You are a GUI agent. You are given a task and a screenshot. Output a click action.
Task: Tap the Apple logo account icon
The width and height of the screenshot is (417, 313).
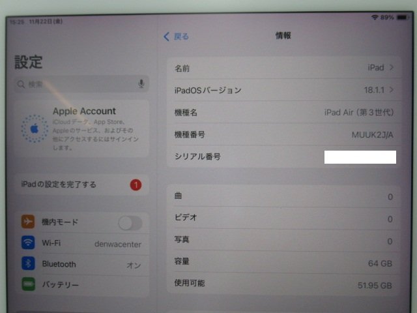[x=35, y=129]
